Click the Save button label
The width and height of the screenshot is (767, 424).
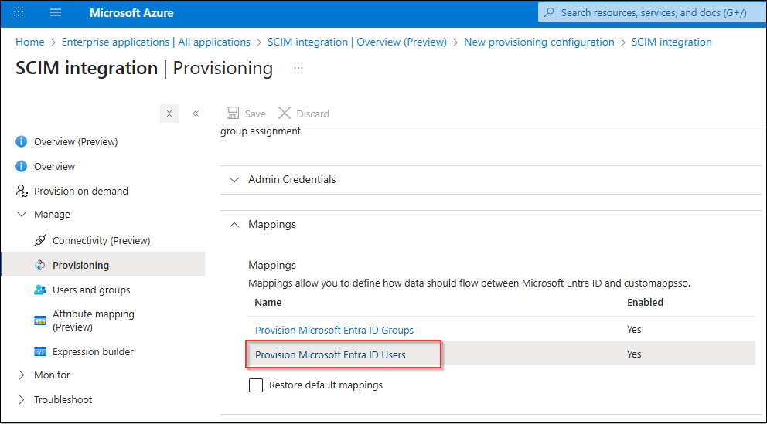tap(255, 114)
